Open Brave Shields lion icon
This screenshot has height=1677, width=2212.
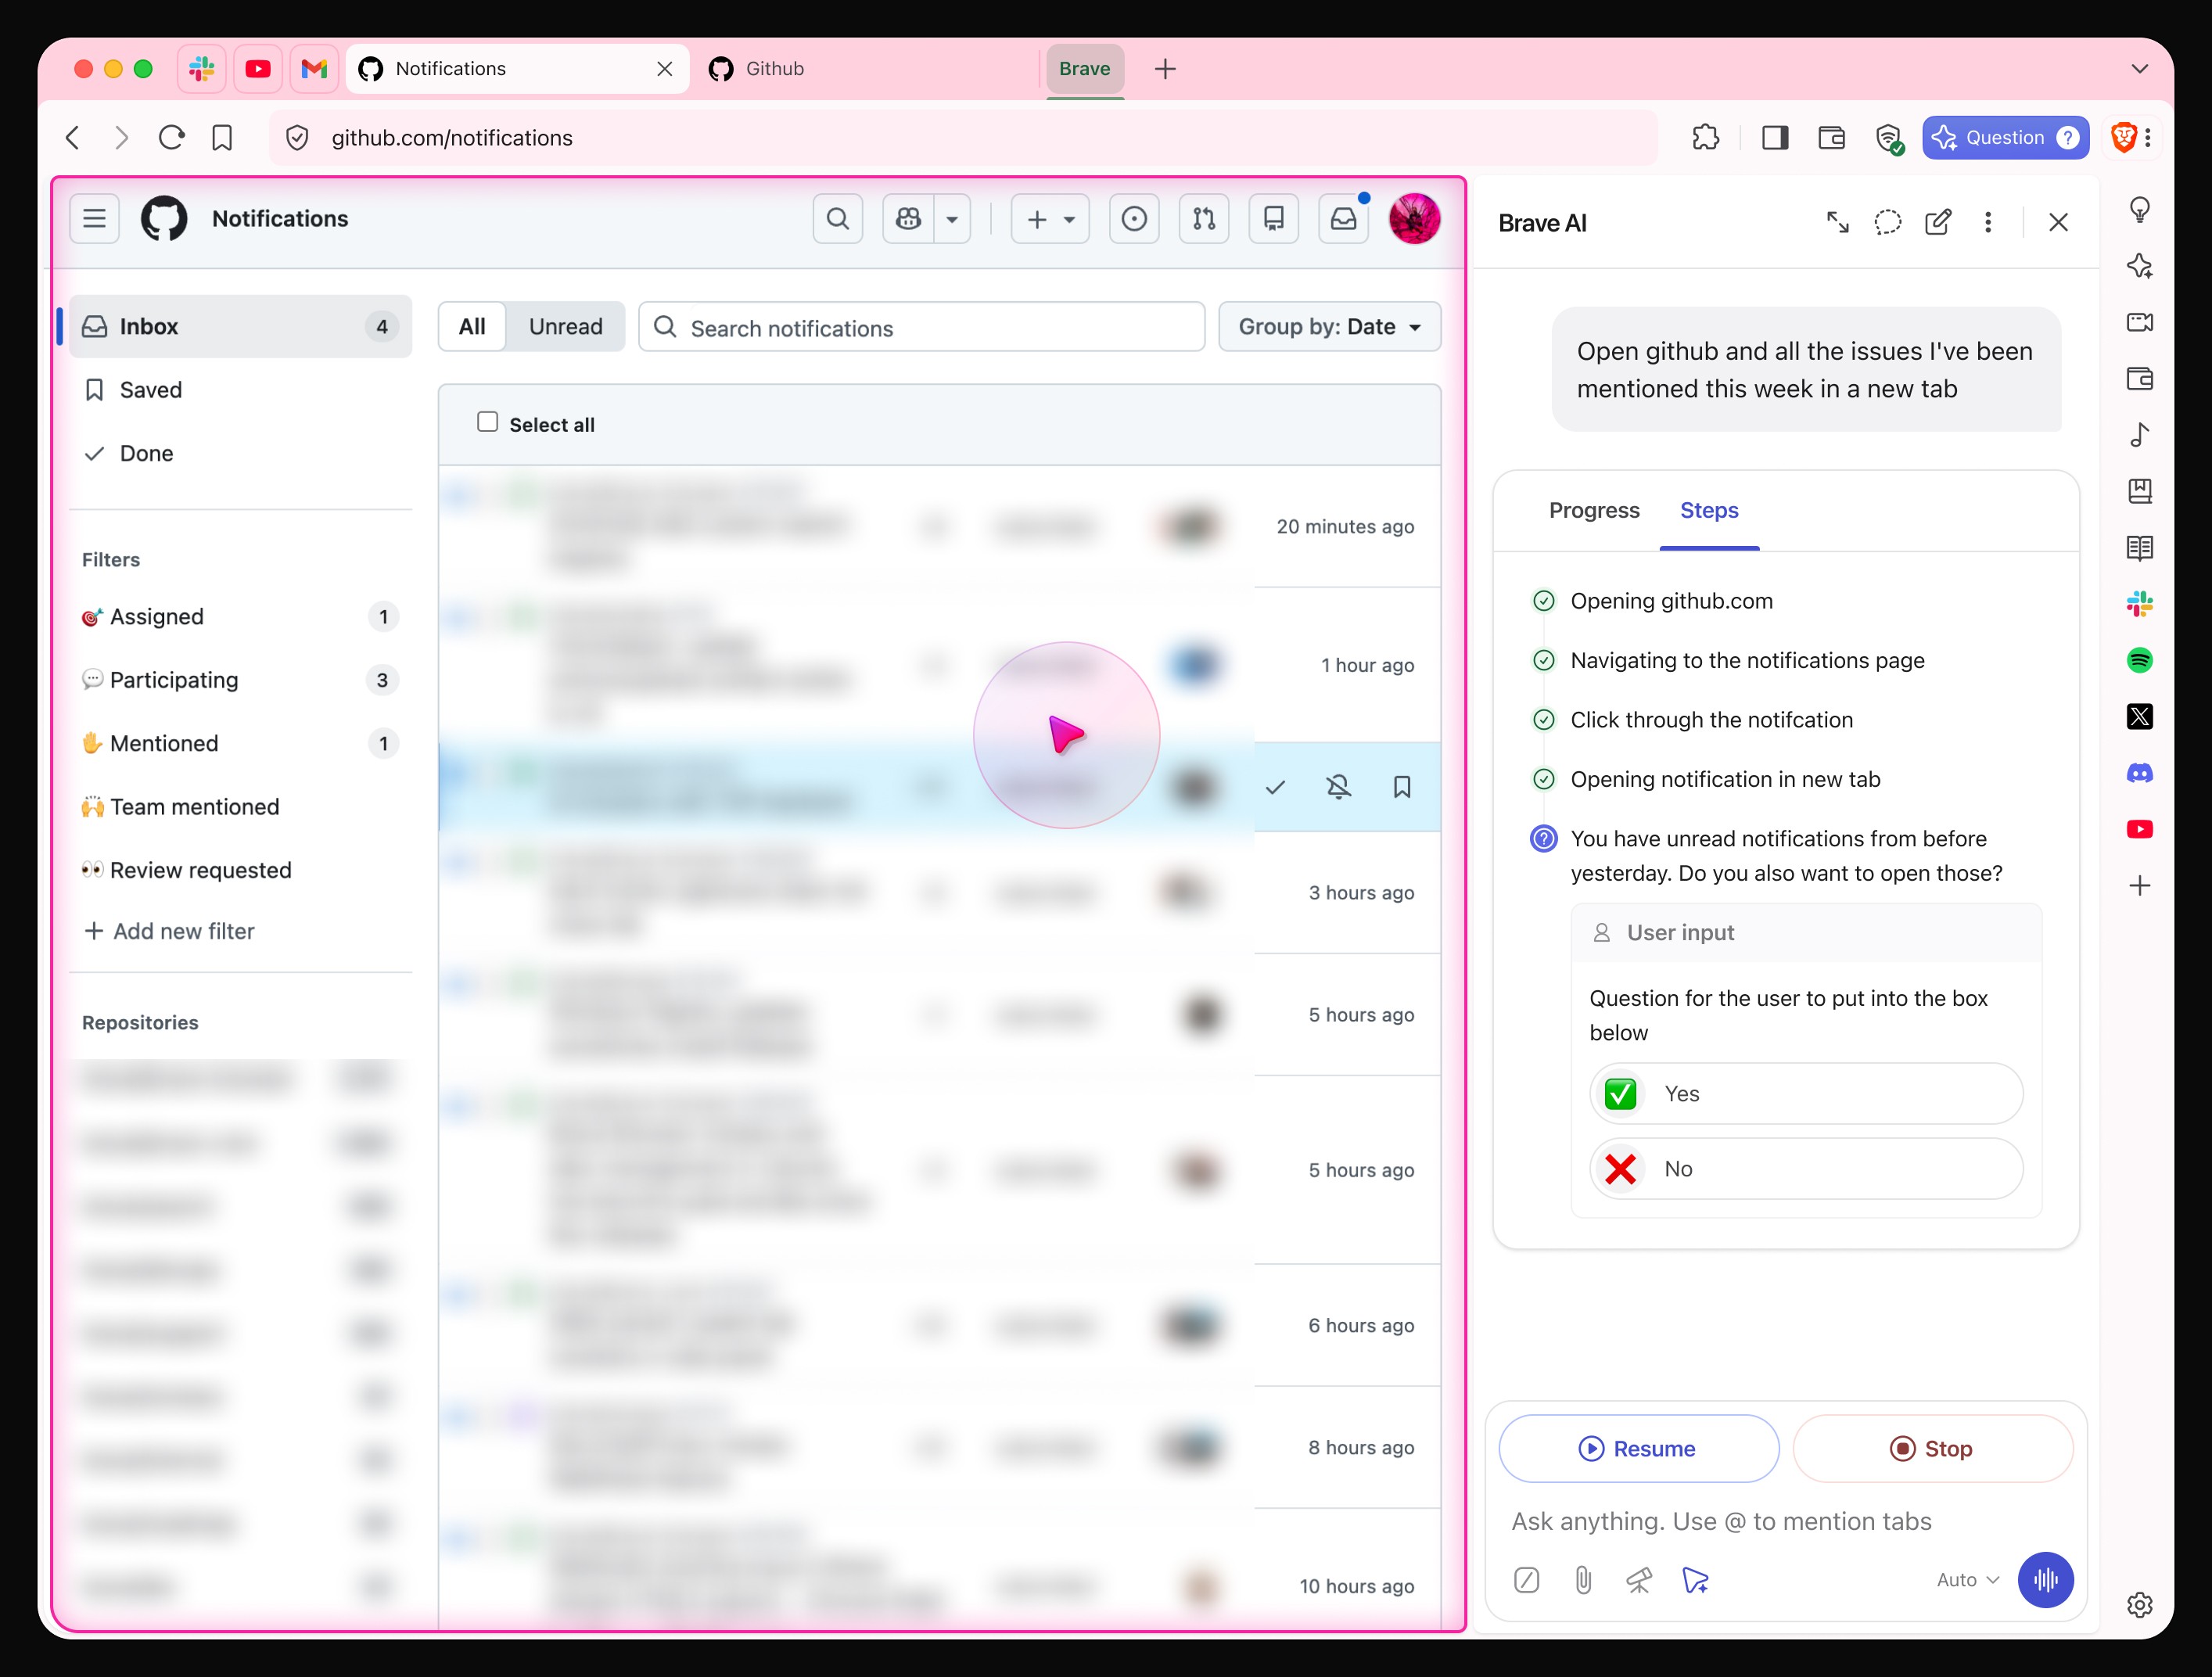pyautogui.click(x=2122, y=137)
